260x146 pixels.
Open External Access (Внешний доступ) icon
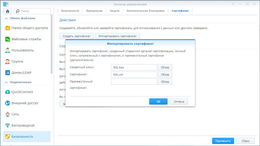tap(8, 103)
